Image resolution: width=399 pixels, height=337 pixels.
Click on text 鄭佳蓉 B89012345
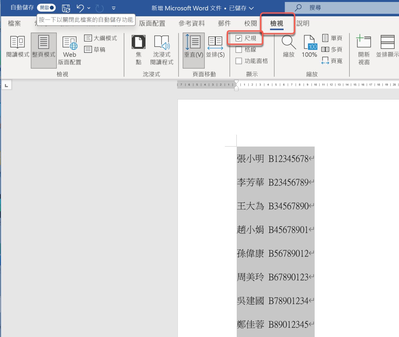click(x=273, y=324)
